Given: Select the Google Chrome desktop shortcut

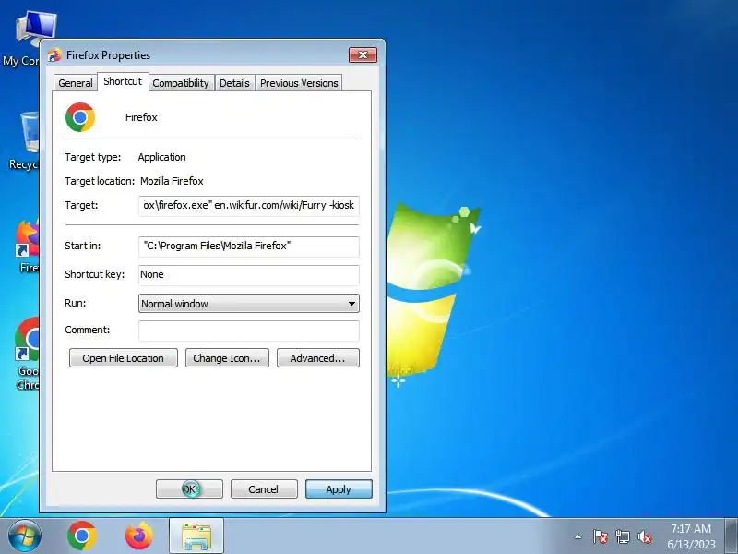Looking at the screenshot, I should (x=28, y=354).
